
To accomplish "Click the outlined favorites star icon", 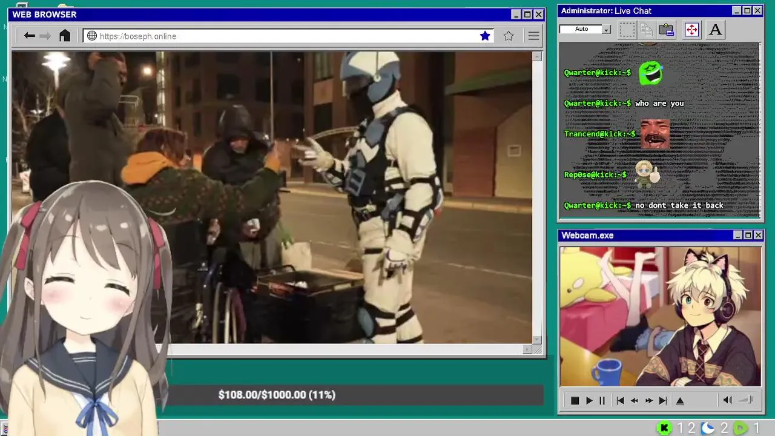I will coord(509,36).
